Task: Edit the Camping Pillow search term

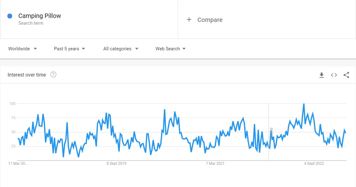Action: click(40, 16)
